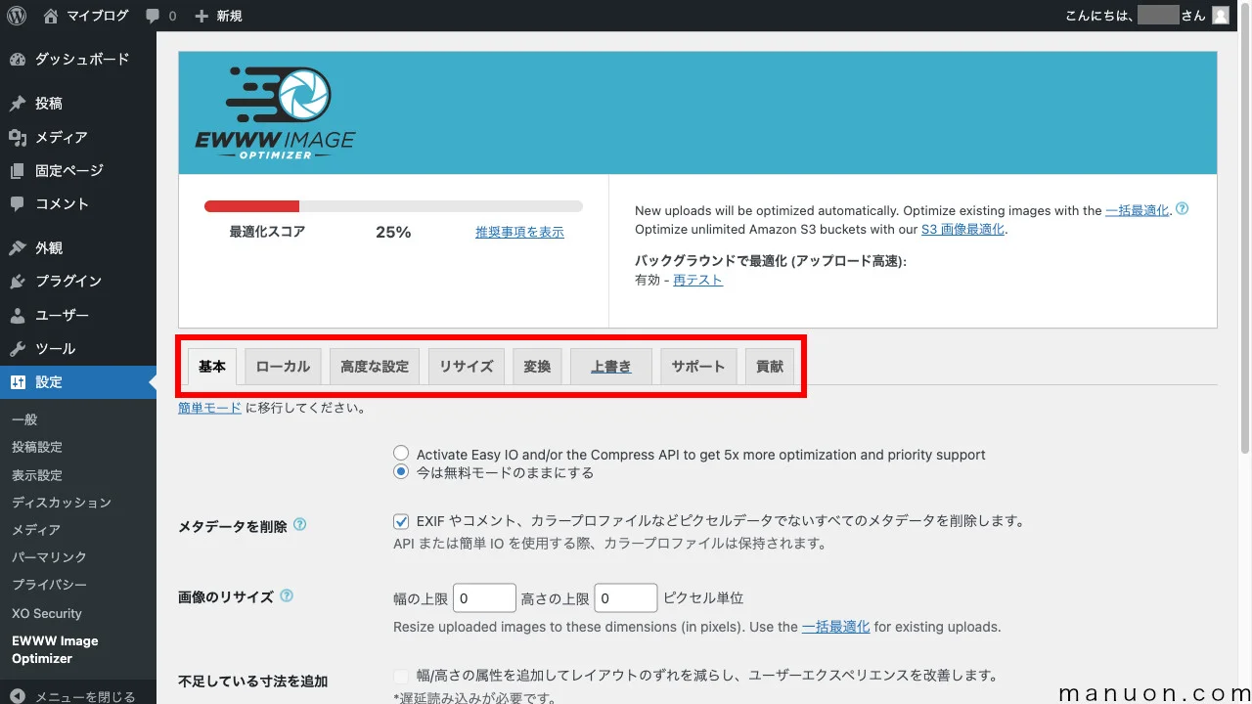
Task: Open ディスカッション submenu item
Action: [78, 503]
